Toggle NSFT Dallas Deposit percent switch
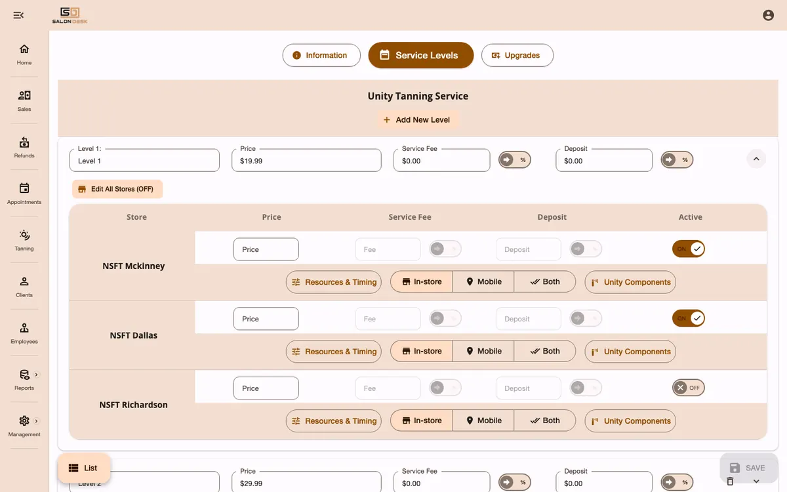787x492 pixels. coord(586,319)
